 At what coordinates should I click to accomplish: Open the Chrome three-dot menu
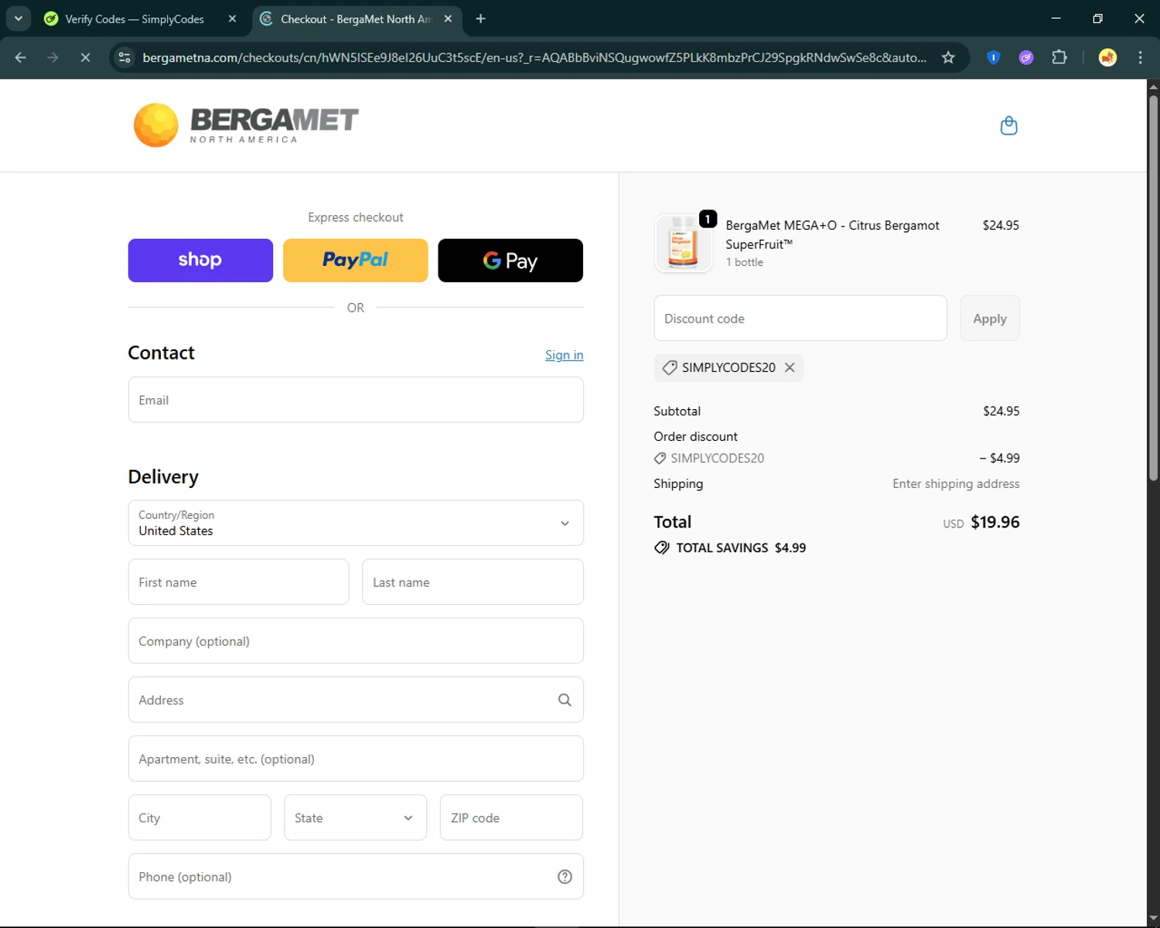[x=1140, y=57]
